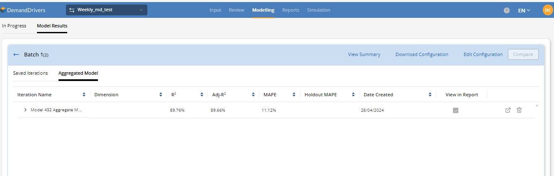Toggle the View in Report checkbox
Screen dimensions: 554x176
456,110
